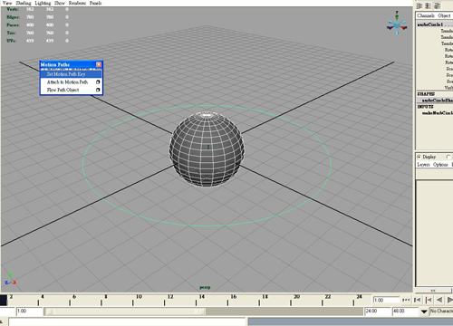Collapse the layer panel with the double-arrow bar
The width and height of the screenshot is (453, 326).
433,291
